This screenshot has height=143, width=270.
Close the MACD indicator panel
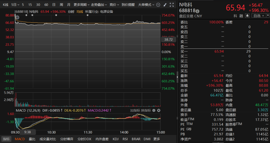159,110
